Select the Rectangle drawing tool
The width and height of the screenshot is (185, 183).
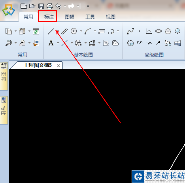[102, 31]
